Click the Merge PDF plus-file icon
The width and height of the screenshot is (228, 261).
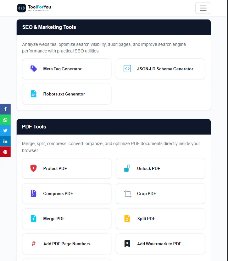(34, 219)
